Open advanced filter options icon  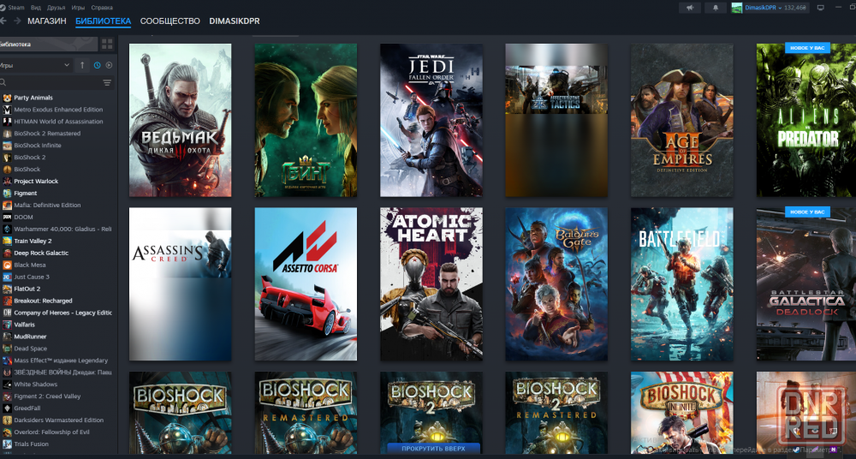pyautogui.click(x=107, y=82)
